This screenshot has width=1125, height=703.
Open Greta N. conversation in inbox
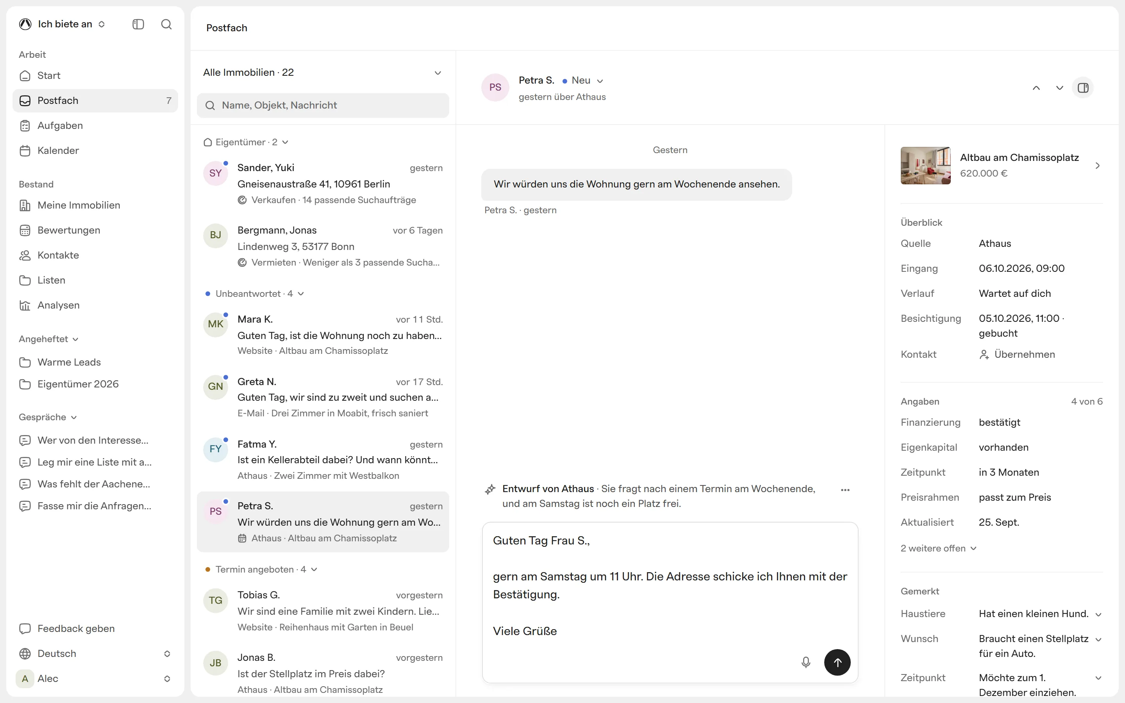point(323,398)
